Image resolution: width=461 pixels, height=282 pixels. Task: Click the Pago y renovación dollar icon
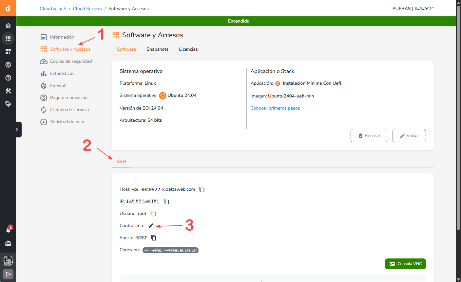(44, 98)
